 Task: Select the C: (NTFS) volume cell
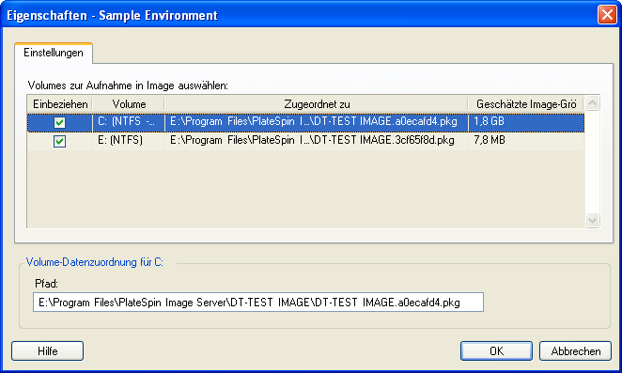tap(129, 123)
